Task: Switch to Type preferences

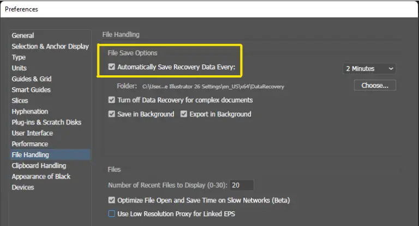Action: coord(19,57)
